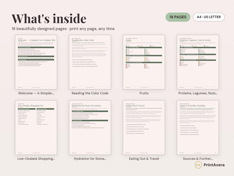Image resolution: width=234 pixels, height=176 pixels.
Task: Click the "Eating Out & Travel" caption
Action: pos(144,159)
